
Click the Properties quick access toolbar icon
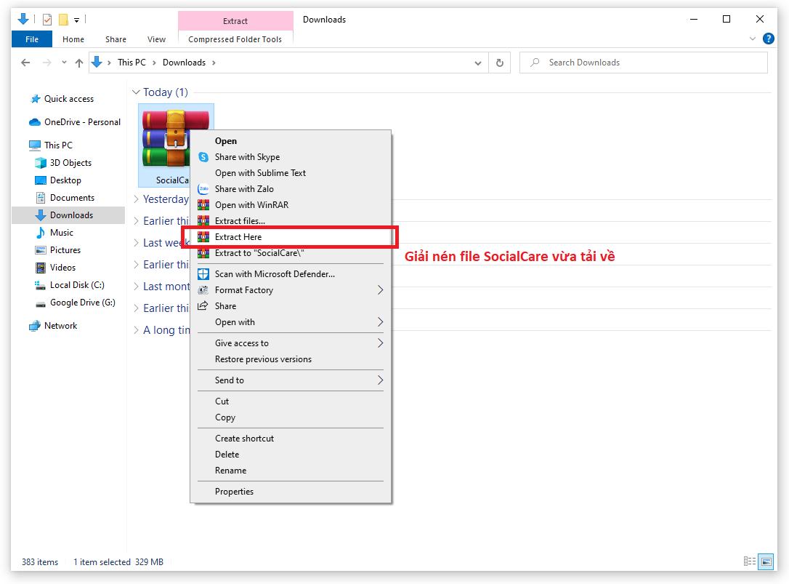point(47,20)
